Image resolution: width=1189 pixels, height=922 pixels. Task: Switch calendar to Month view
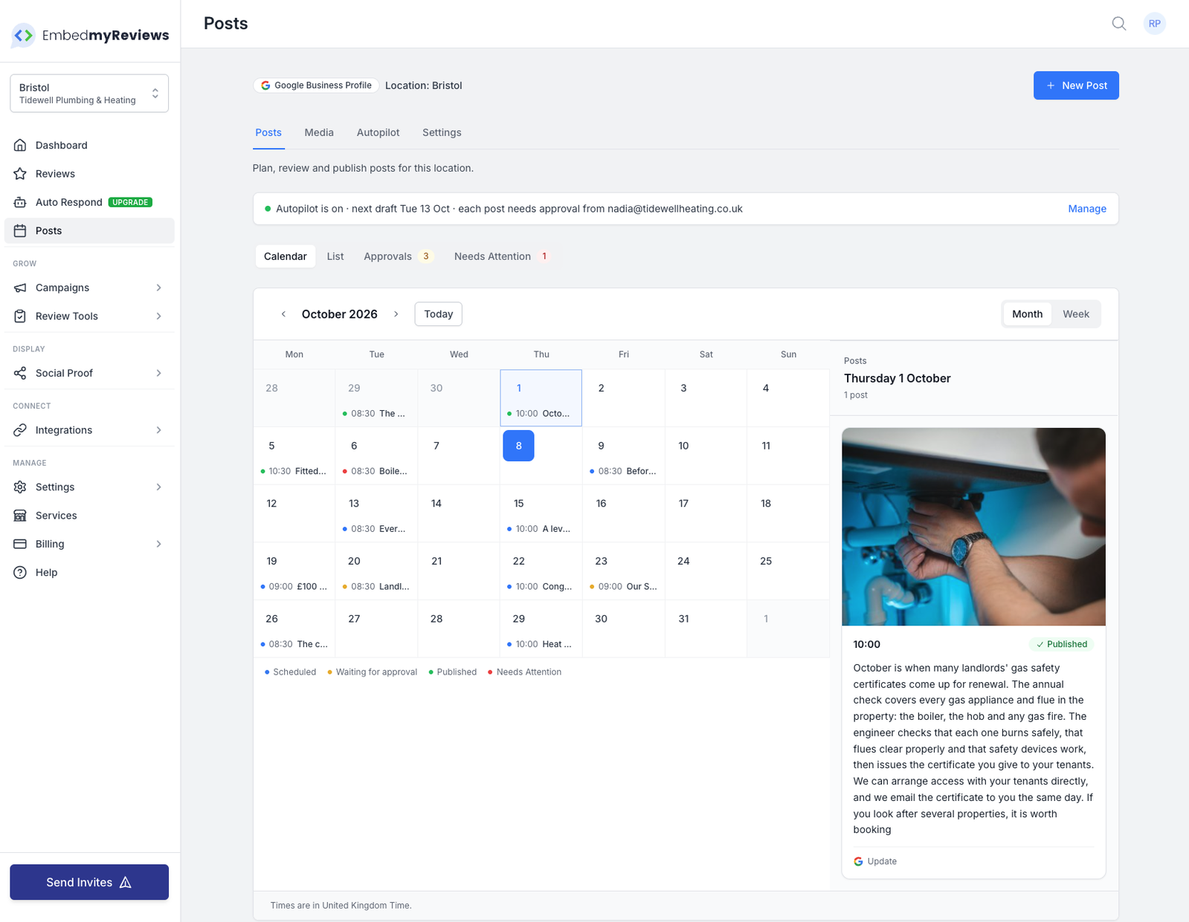coord(1027,314)
